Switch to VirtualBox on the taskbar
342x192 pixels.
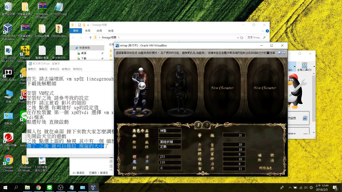93,187
